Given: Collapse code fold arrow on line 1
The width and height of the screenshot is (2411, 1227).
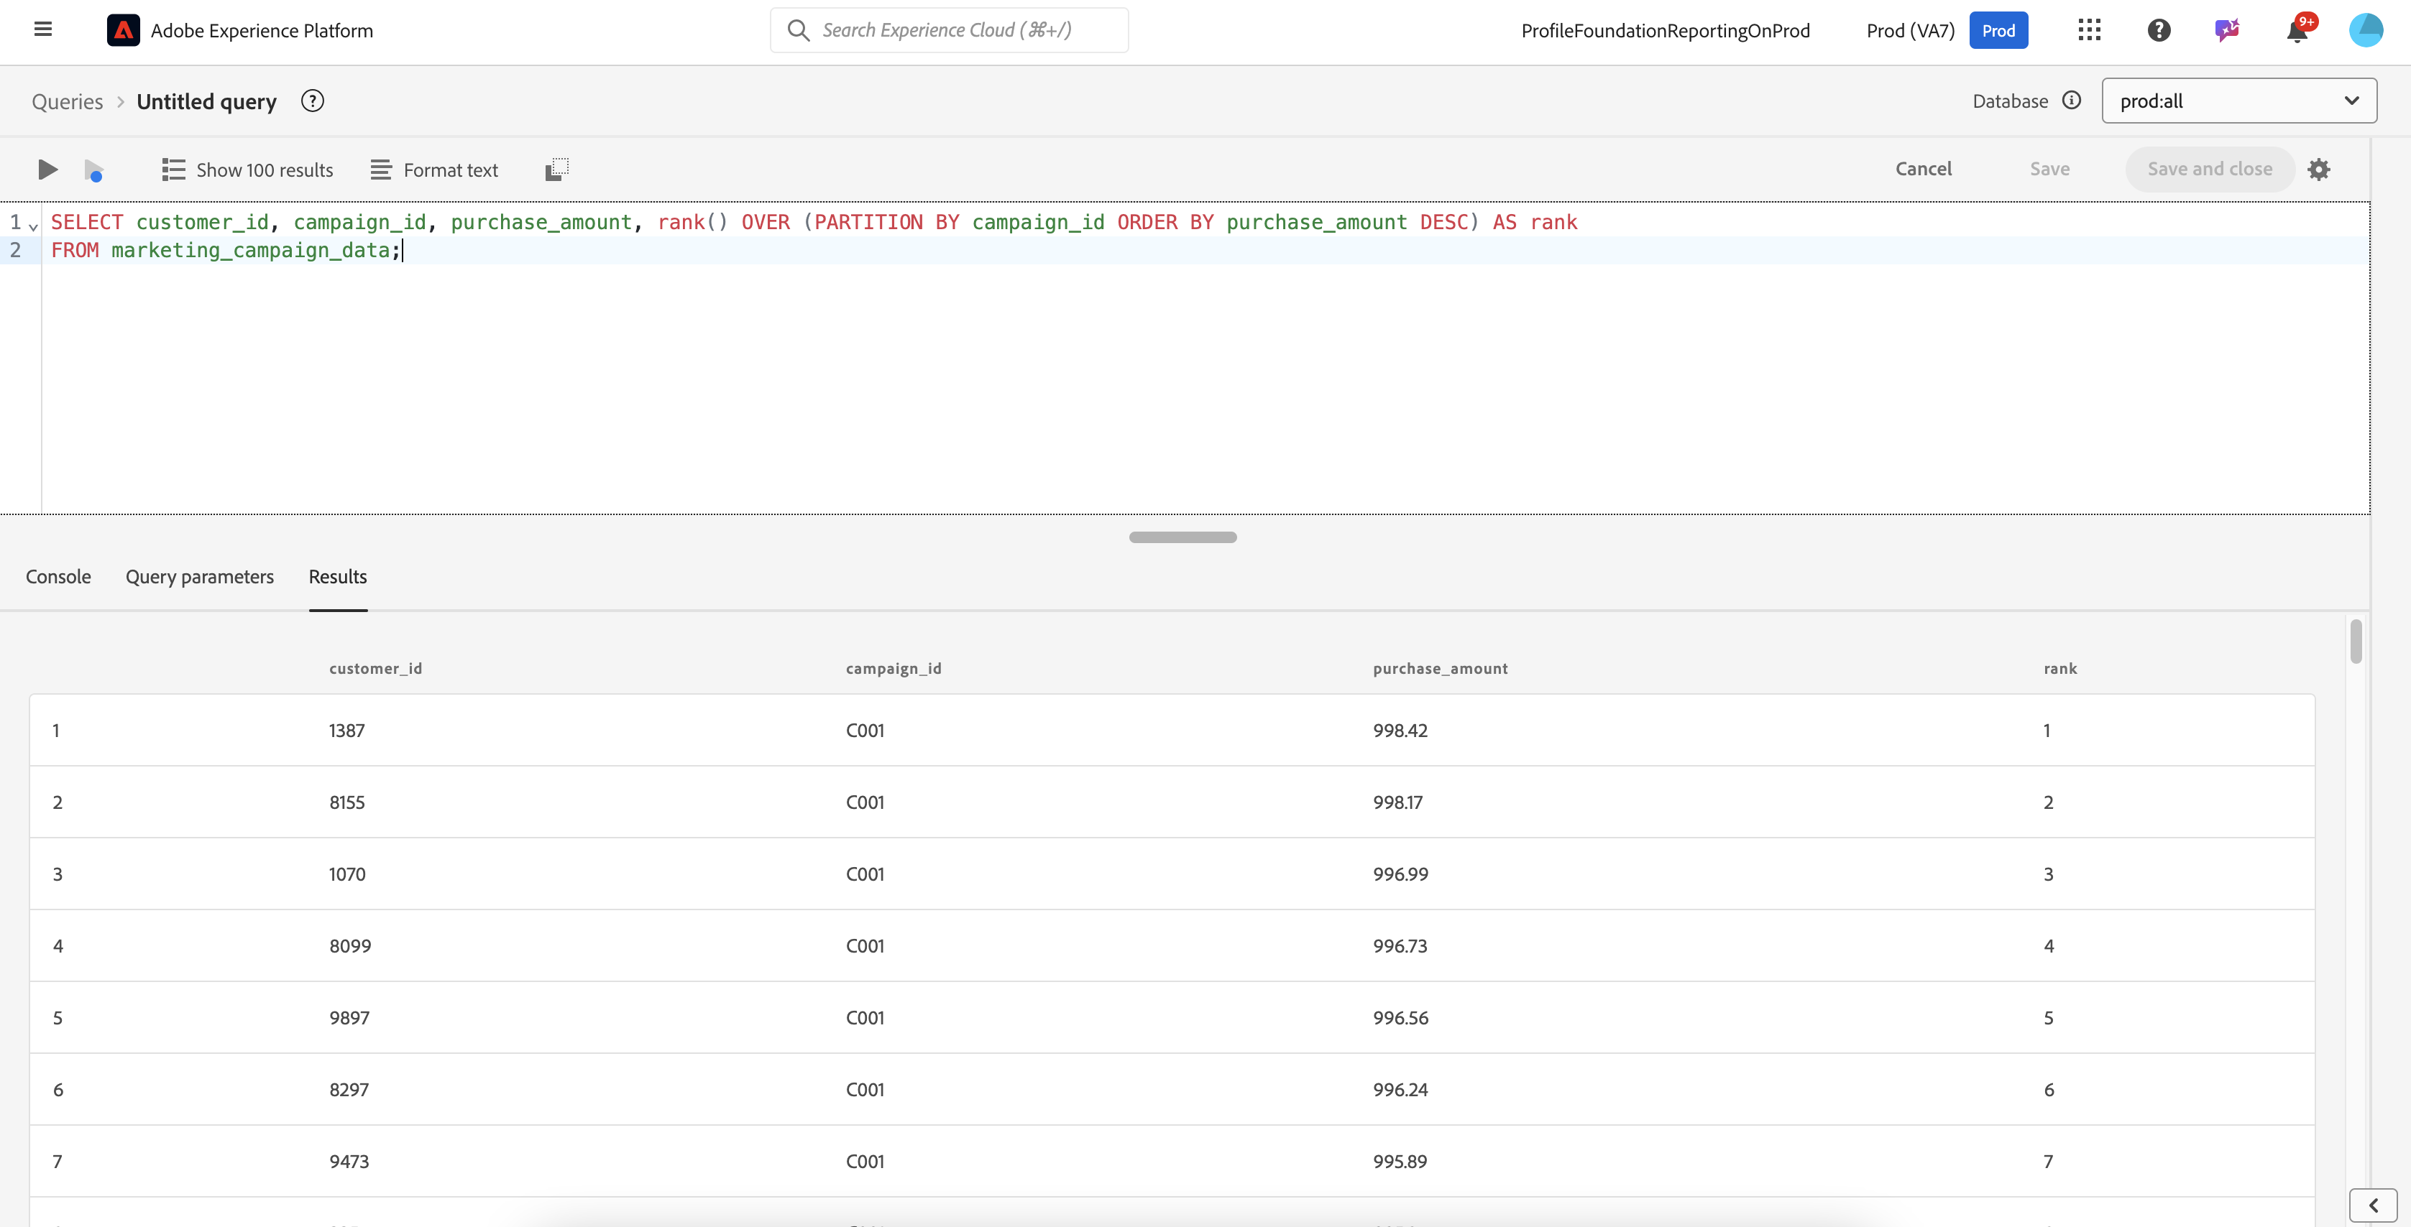Looking at the screenshot, I should pyautogui.click(x=34, y=226).
